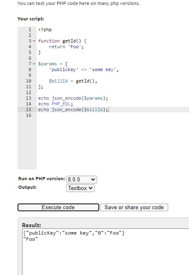
Task: Collapse the $params array fold arrow
Action: [x=34, y=64]
